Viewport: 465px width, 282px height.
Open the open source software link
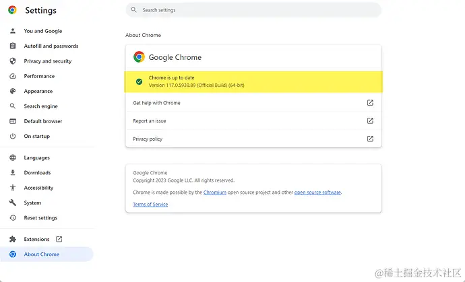pyautogui.click(x=317, y=192)
